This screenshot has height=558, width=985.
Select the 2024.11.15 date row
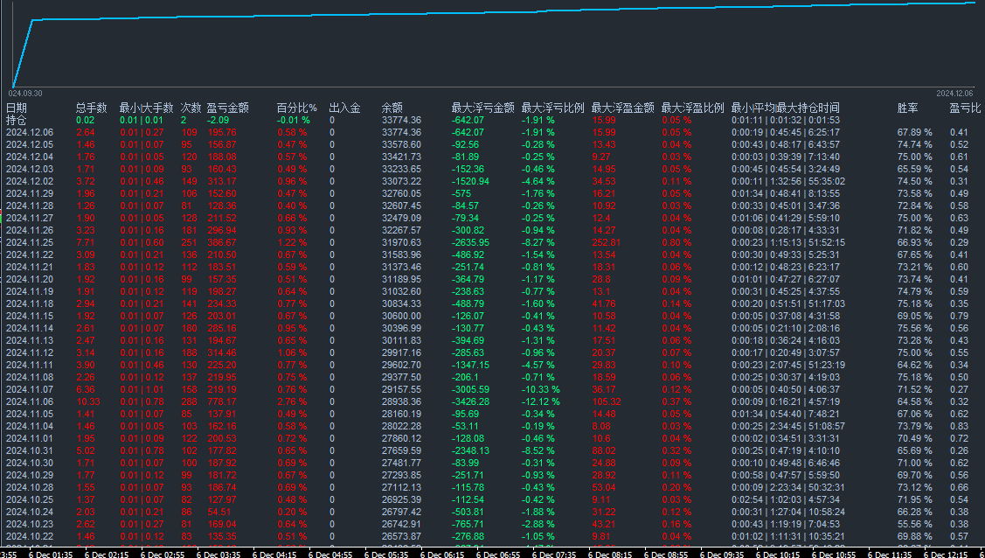30,316
